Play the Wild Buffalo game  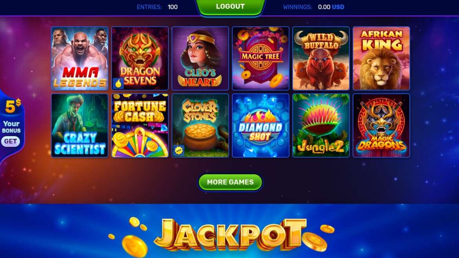tap(321, 58)
